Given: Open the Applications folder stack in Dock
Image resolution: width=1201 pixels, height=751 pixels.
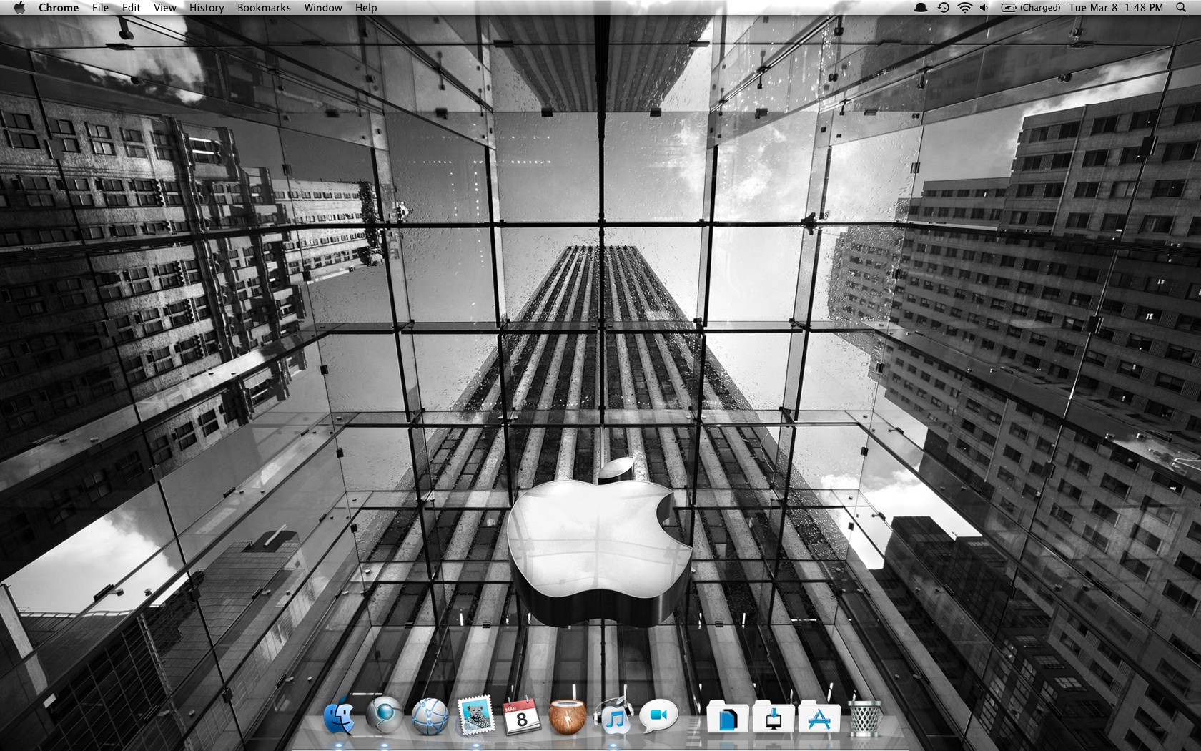Looking at the screenshot, I should (819, 717).
